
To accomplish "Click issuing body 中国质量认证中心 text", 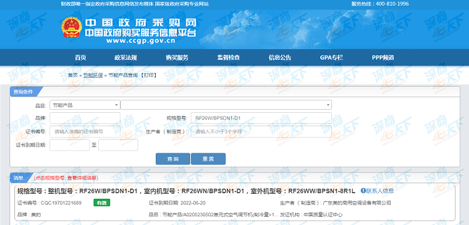I will click(x=323, y=214).
